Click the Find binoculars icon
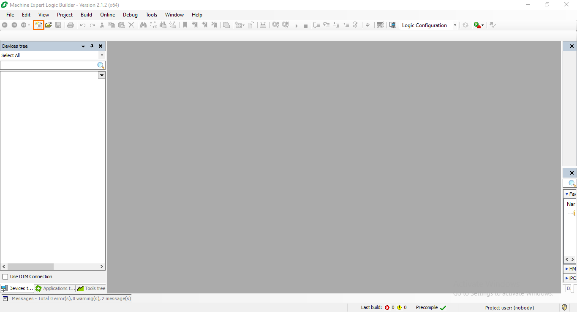This screenshot has height=312, width=577. (143, 25)
